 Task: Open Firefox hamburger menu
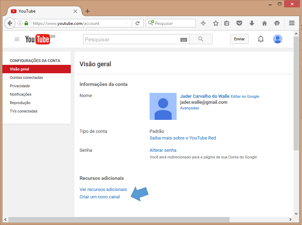[x=292, y=23]
